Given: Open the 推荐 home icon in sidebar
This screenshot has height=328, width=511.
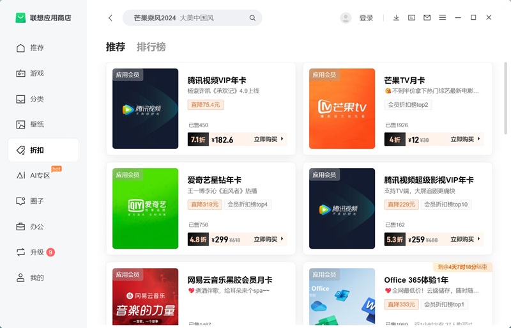Looking at the screenshot, I should point(20,48).
